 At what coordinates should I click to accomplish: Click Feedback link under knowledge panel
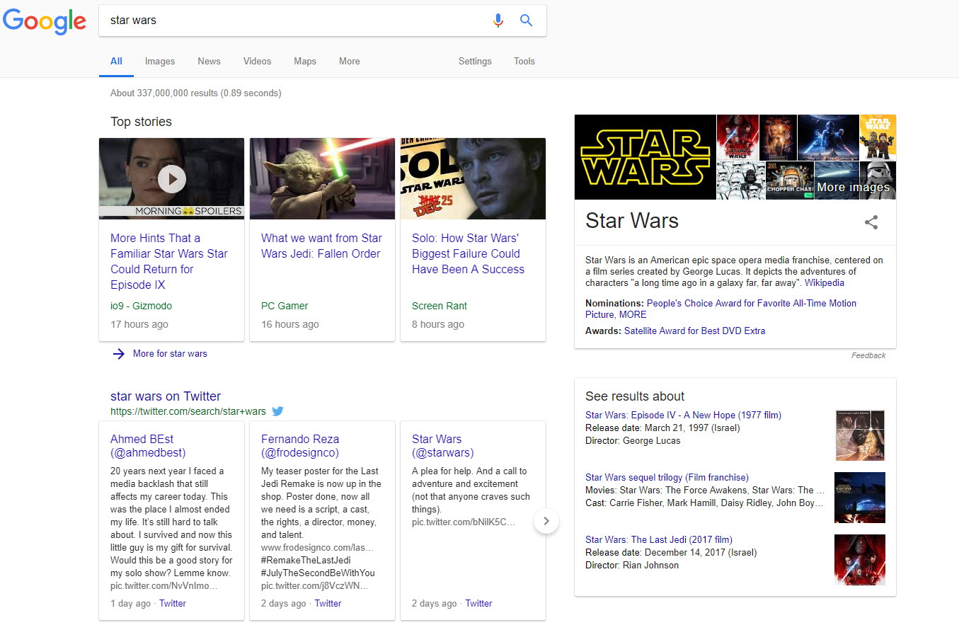coord(868,356)
